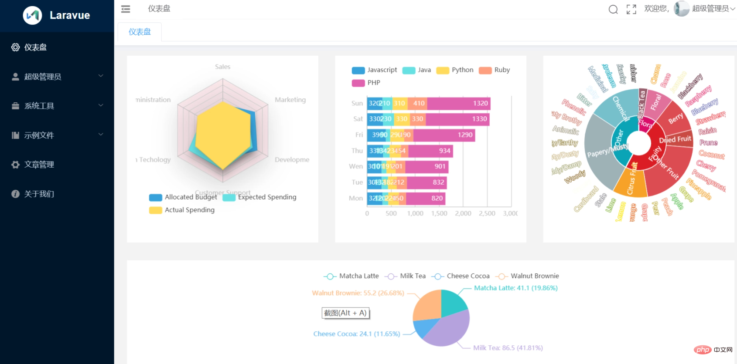737x364 pixels.
Task: Collapse sidebar with the hamburger icon
Action: coord(126,9)
